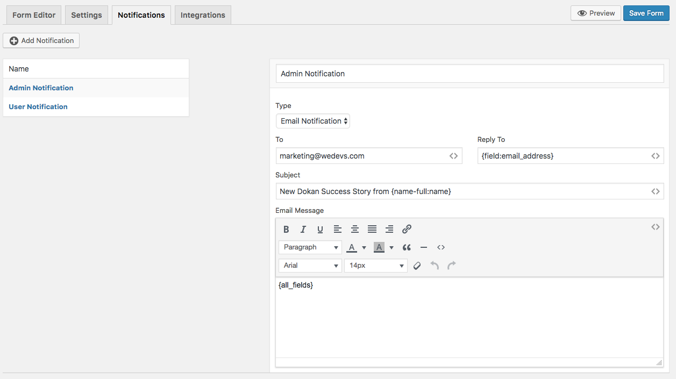Open merge tags for Reply To field
Image resolution: width=676 pixels, height=379 pixels.
click(x=655, y=156)
